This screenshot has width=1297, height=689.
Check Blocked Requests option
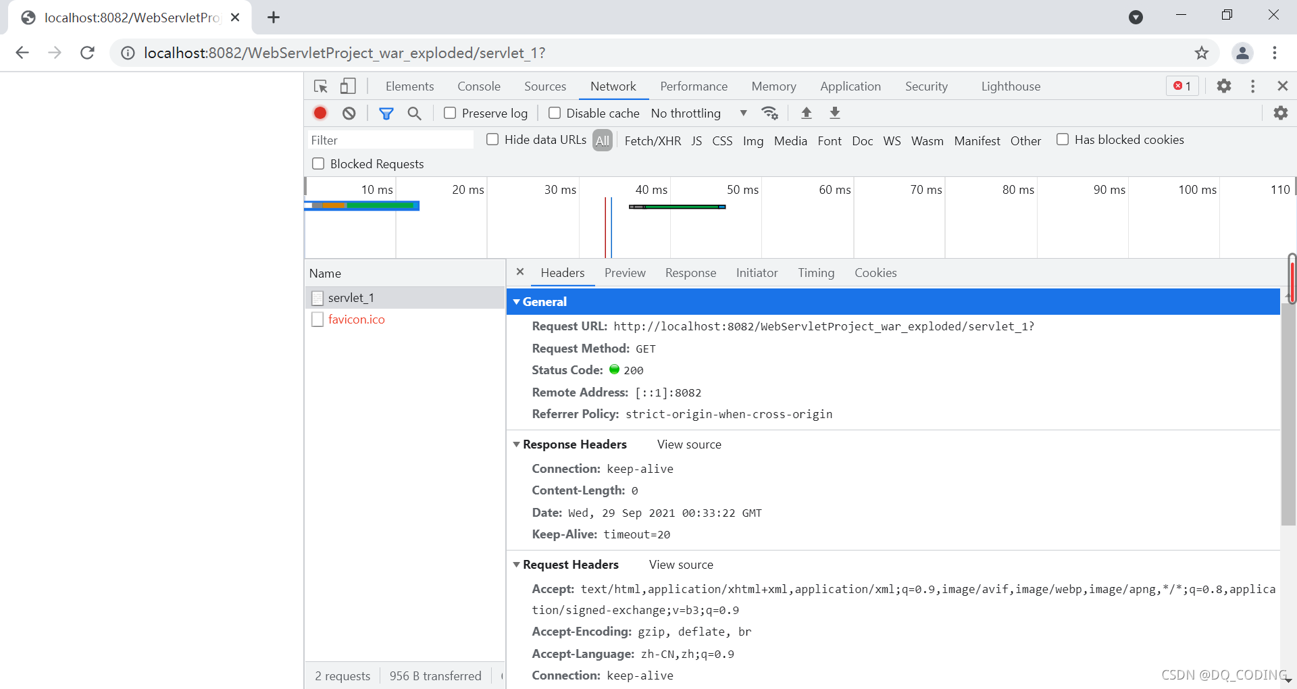[x=318, y=163]
